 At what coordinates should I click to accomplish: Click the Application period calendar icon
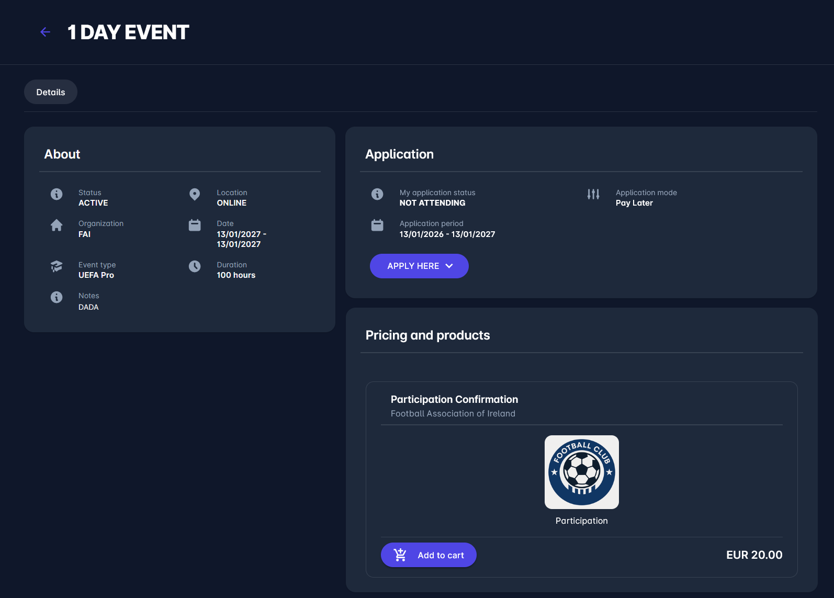(x=377, y=225)
